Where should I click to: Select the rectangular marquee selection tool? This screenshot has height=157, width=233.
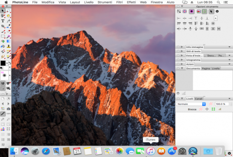[3, 36]
